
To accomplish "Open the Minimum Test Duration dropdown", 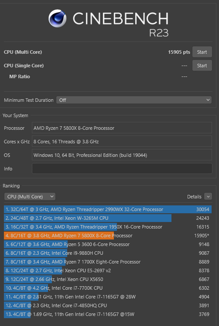I will click(x=134, y=100).
